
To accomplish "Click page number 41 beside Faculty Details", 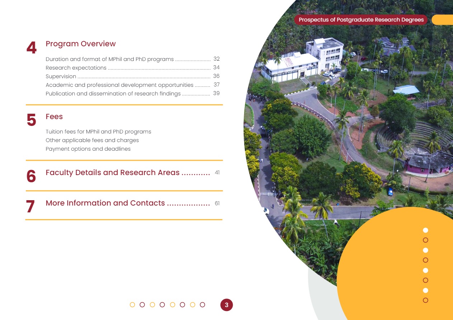I will 217,173.
